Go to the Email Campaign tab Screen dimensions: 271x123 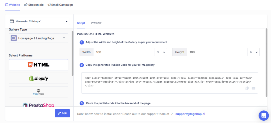click(x=60, y=5)
